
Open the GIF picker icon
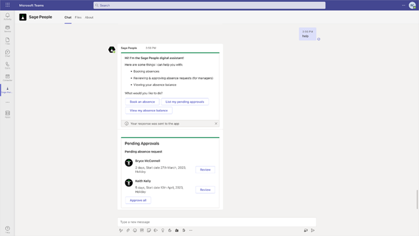click(142, 231)
